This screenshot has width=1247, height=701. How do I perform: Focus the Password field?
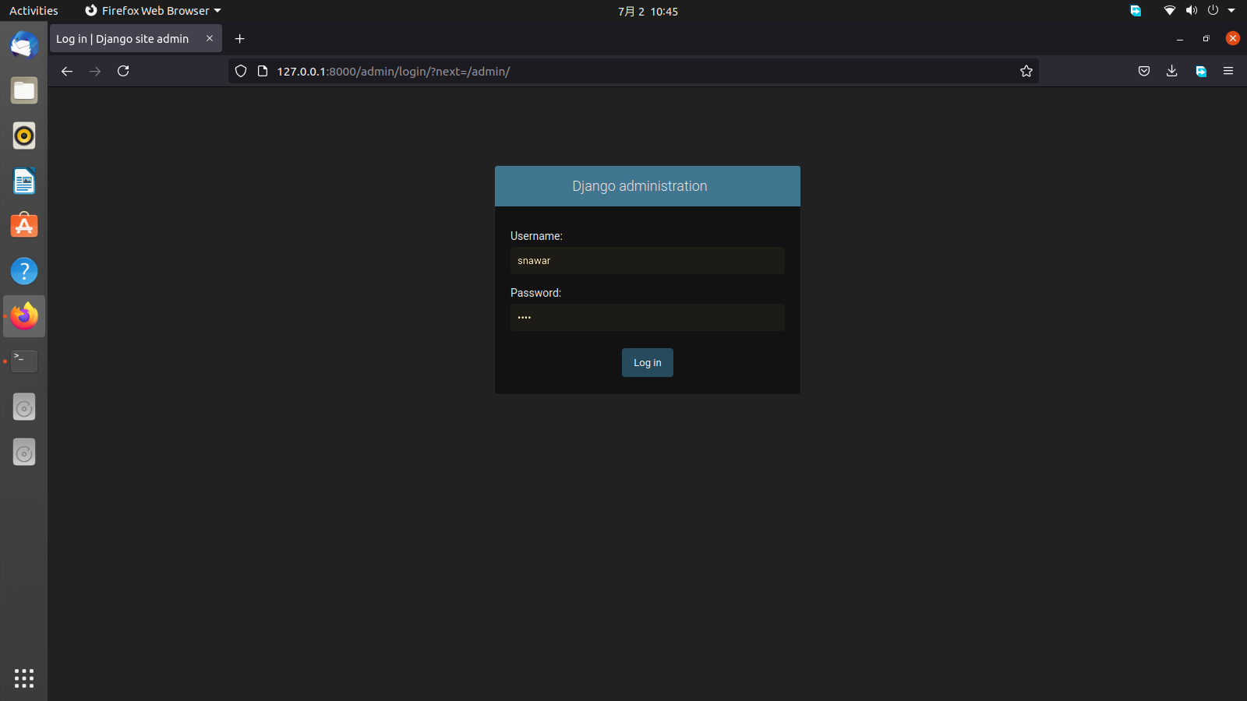pyautogui.click(x=647, y=318)
